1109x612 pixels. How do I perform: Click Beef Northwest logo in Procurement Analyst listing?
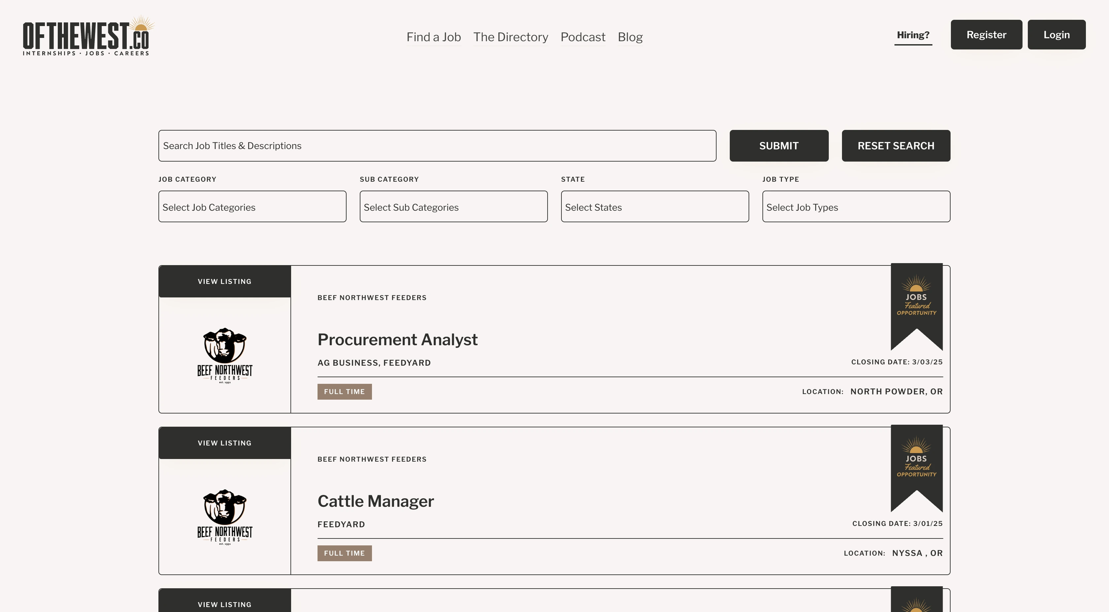225,355
